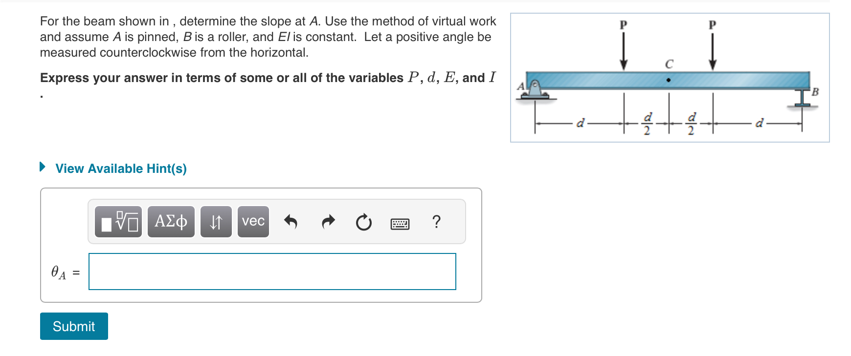Submit your answer
Image resolution: width=851 pixels, height=356 pixels.
point(74,326)
